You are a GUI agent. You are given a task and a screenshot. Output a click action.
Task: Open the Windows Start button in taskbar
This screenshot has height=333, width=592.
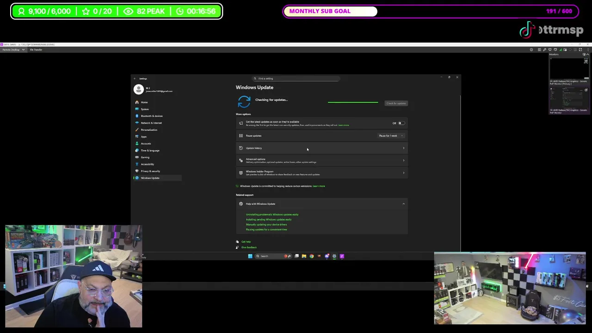[x=250, y=256]
